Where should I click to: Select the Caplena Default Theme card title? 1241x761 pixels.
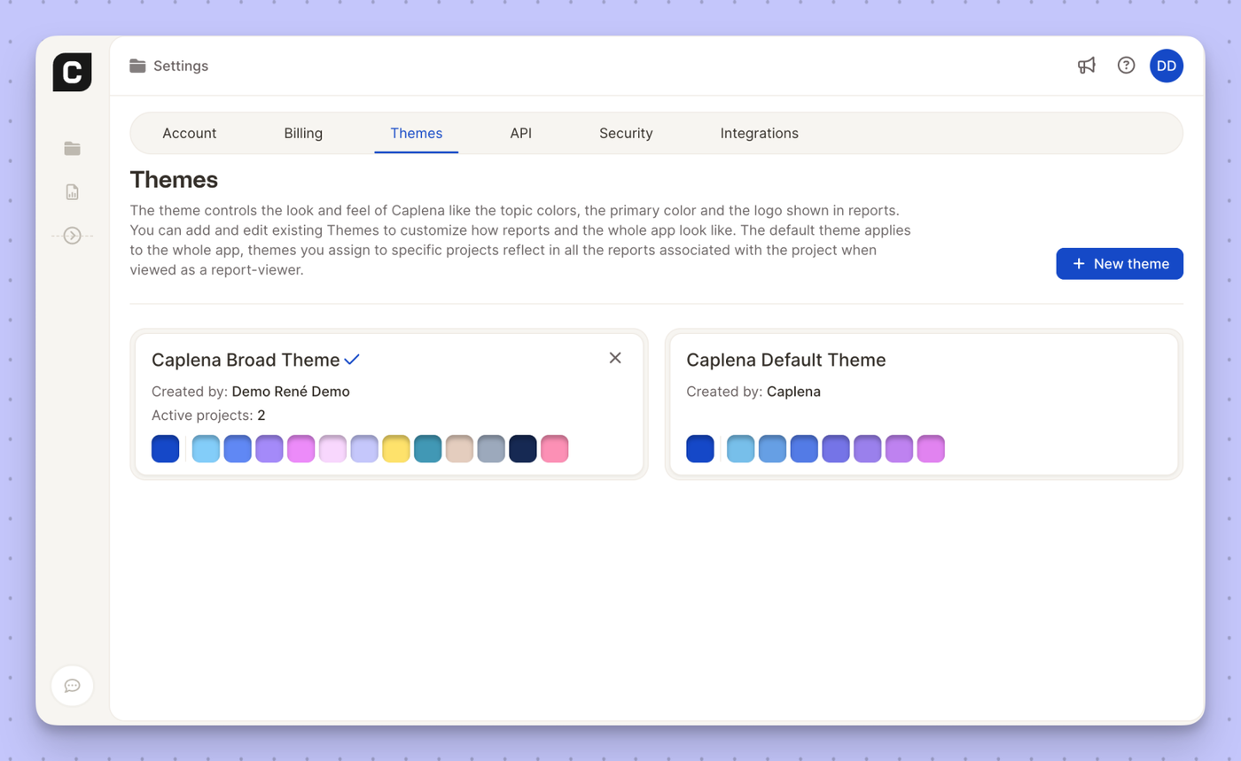coord(785,360)
